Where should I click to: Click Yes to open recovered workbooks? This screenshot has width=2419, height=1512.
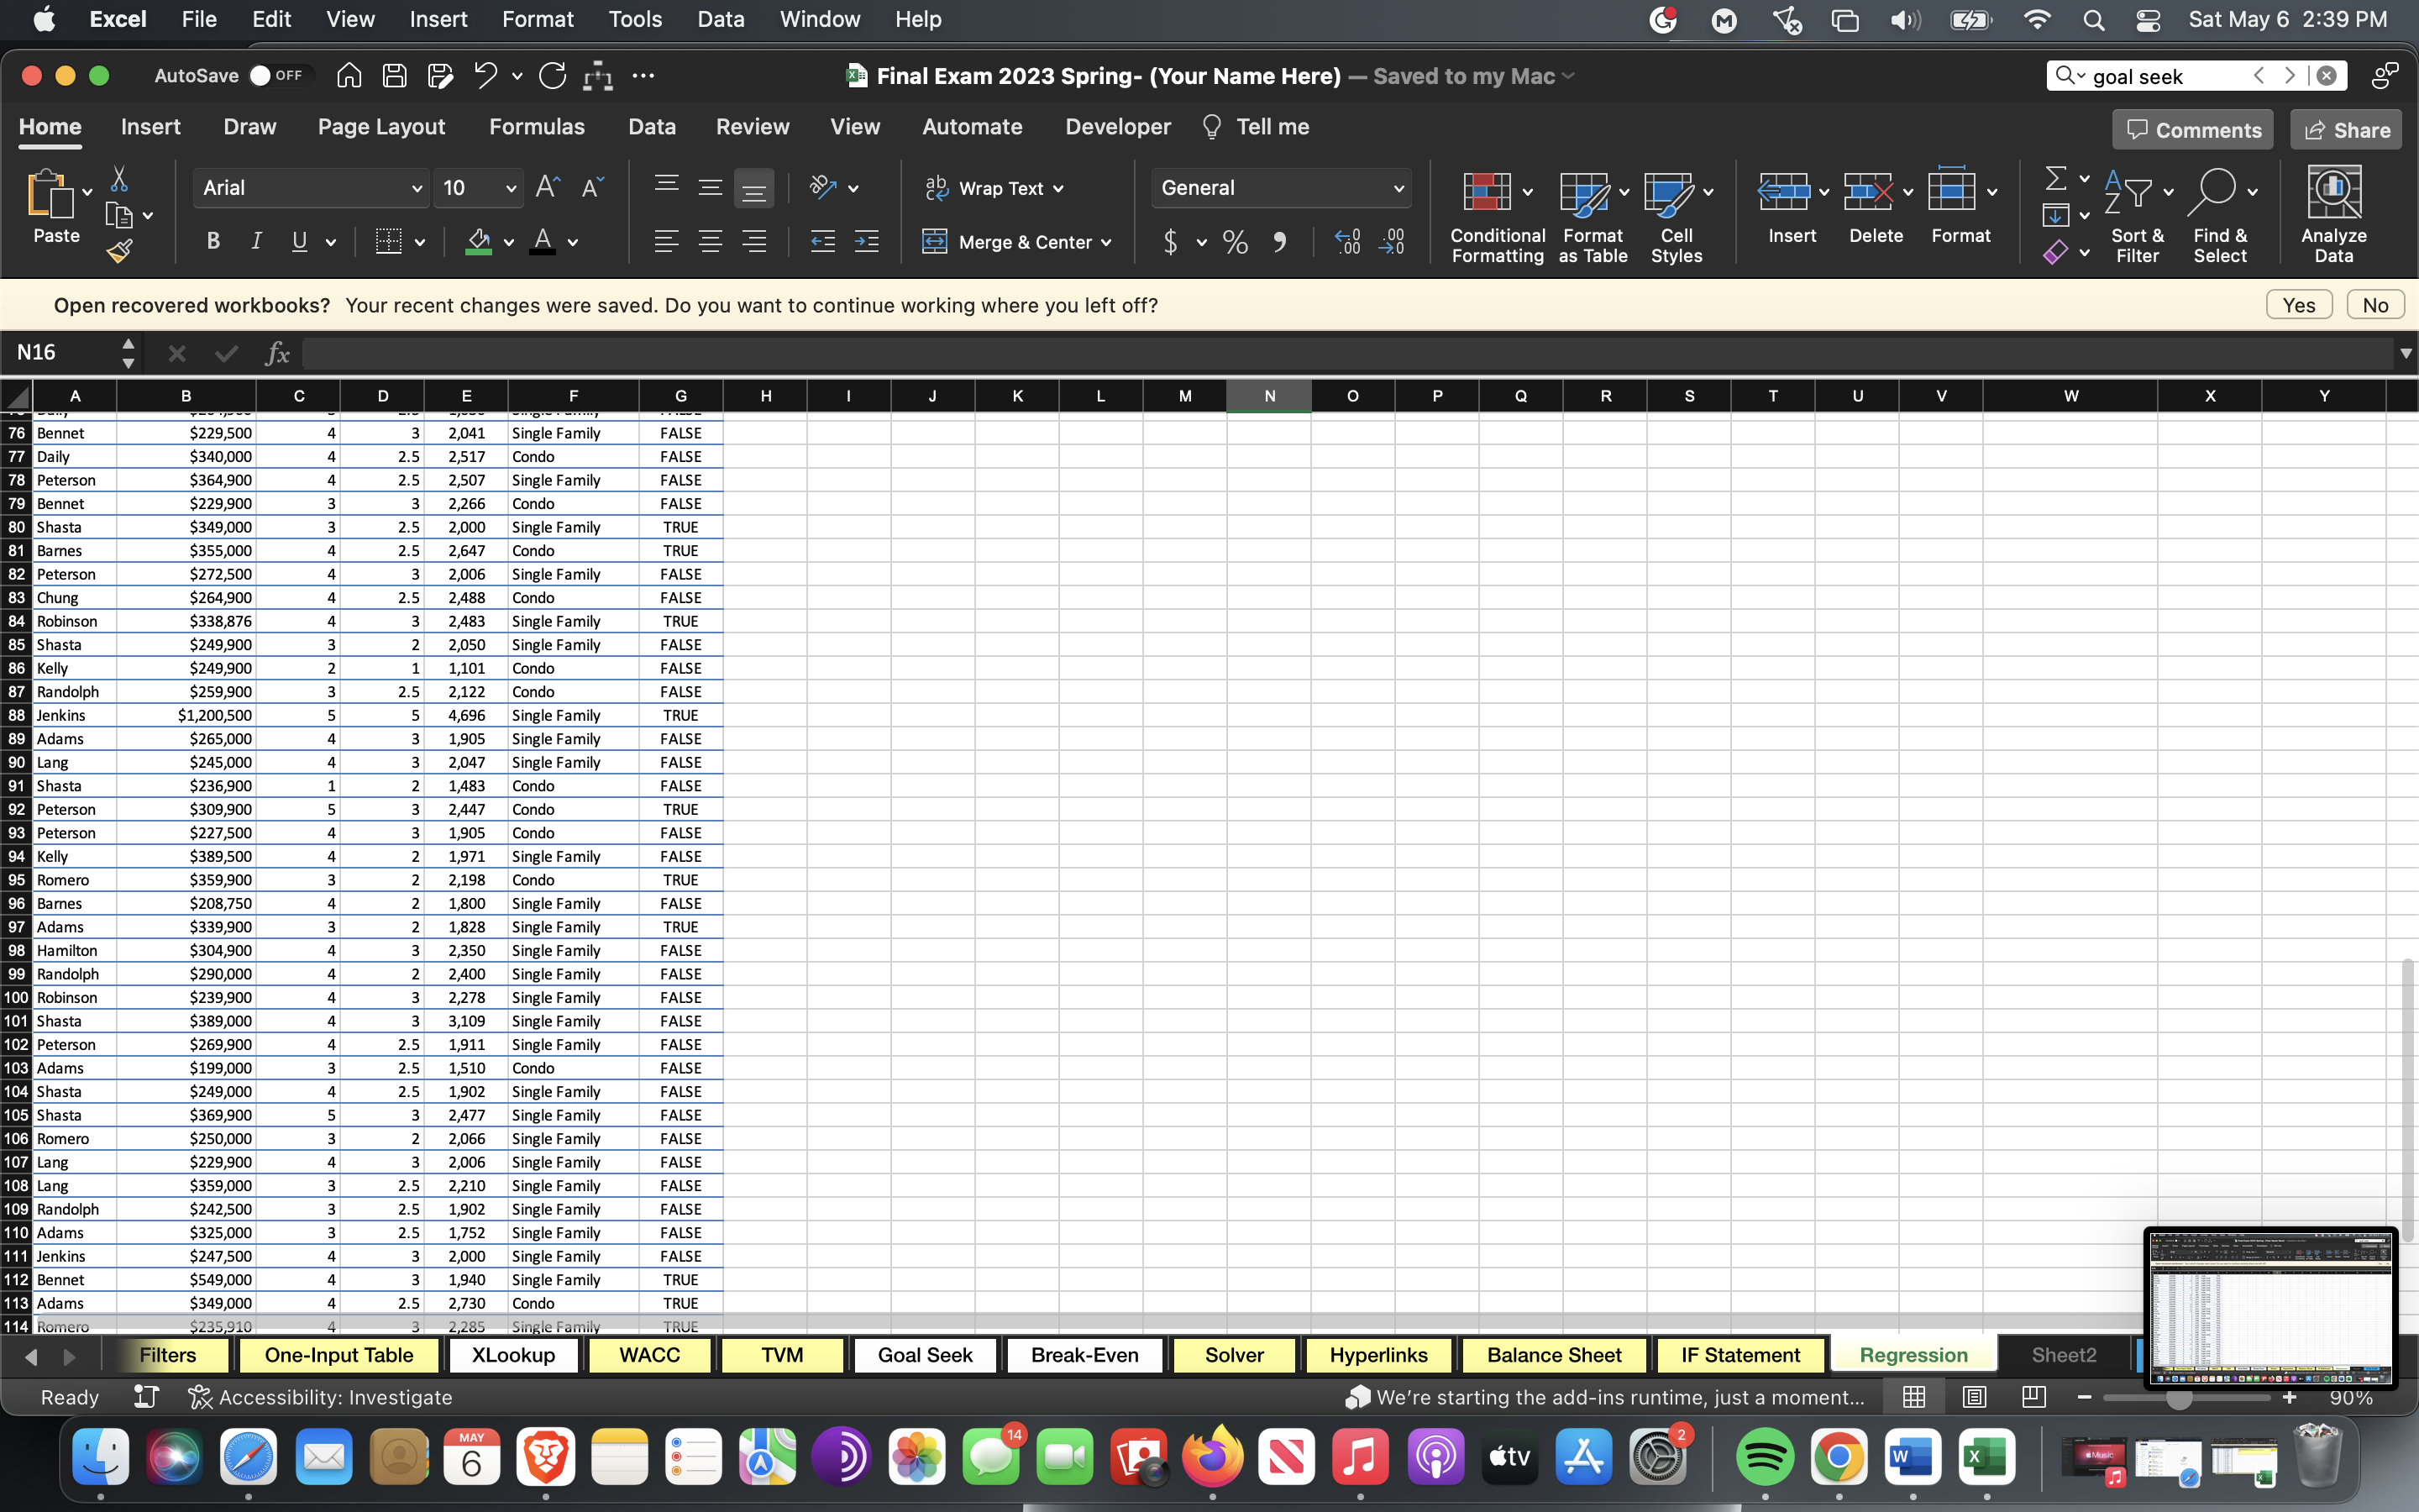pos(2299,305)
